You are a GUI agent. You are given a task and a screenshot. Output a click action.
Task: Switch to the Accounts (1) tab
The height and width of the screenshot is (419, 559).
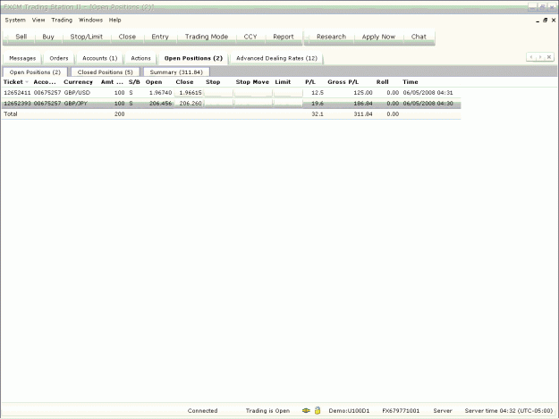coord(100,58)
